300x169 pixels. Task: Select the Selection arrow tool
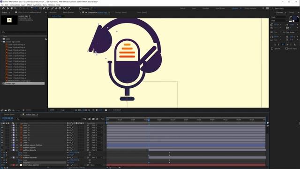point(8,8)
